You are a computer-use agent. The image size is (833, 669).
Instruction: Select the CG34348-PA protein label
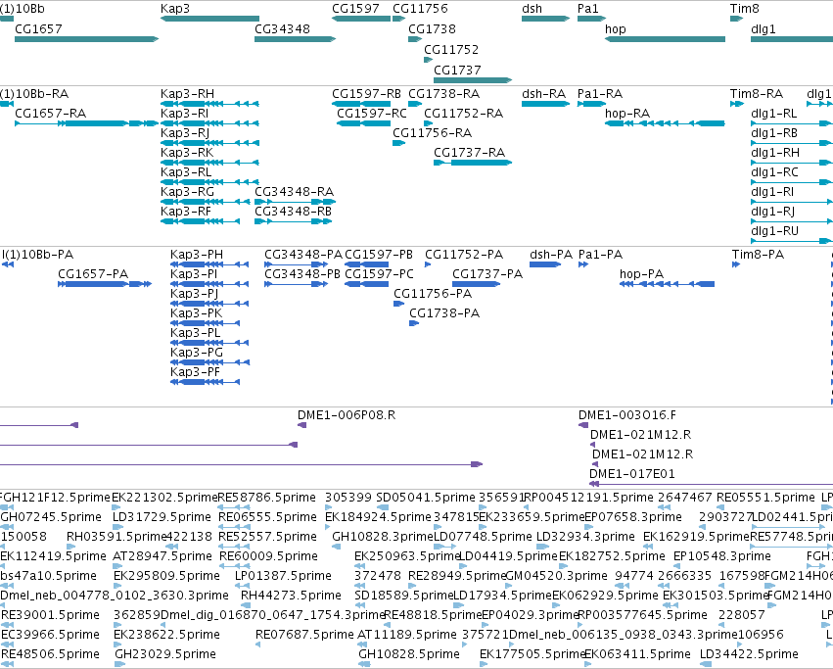tap(303, 255)
